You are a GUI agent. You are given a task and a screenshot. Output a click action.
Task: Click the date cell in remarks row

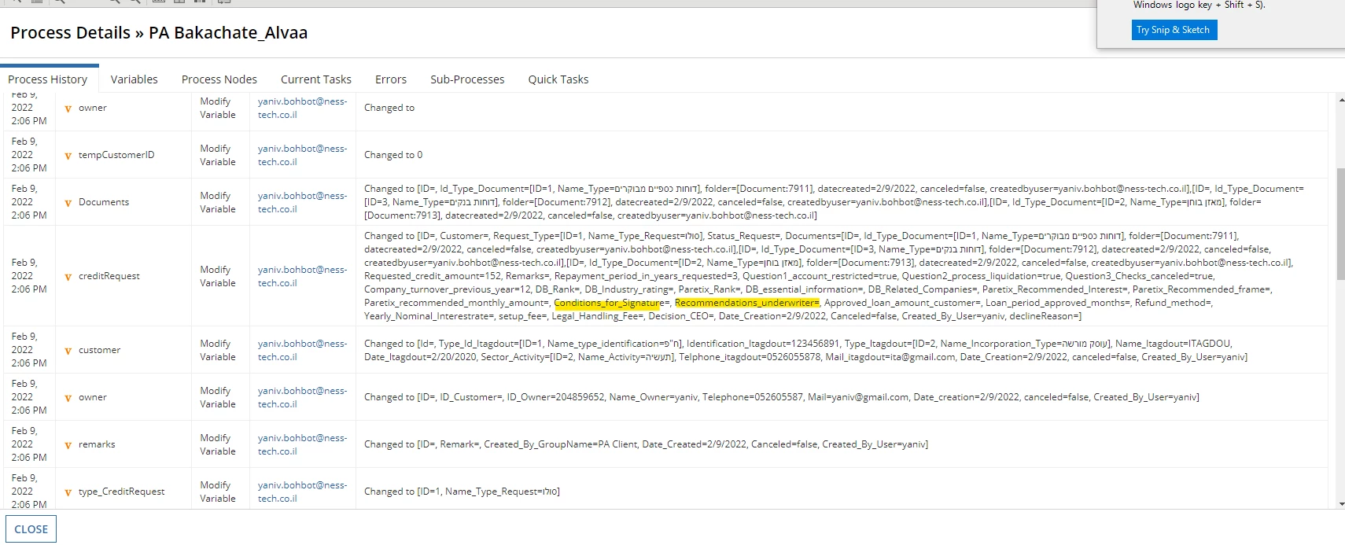tap(29, 444)
